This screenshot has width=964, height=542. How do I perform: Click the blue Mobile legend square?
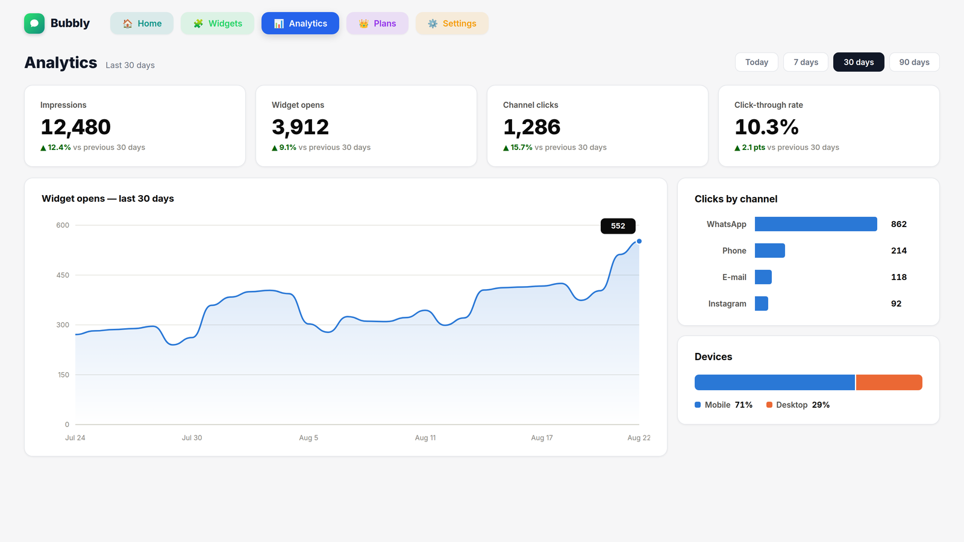click(698, 405)
